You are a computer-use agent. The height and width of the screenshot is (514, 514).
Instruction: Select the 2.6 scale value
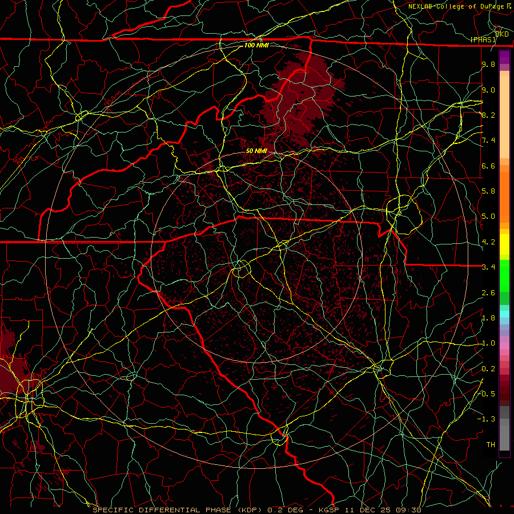[488, 293]
